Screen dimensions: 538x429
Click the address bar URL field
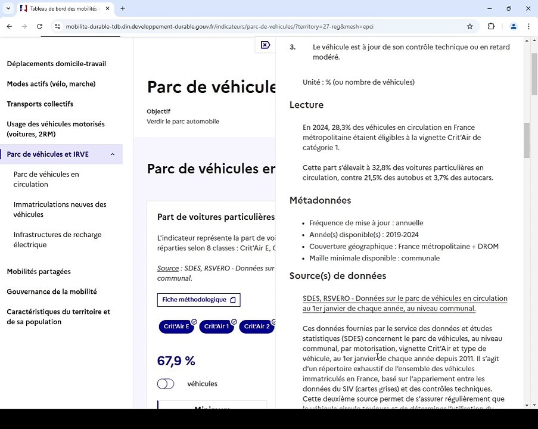220,26
